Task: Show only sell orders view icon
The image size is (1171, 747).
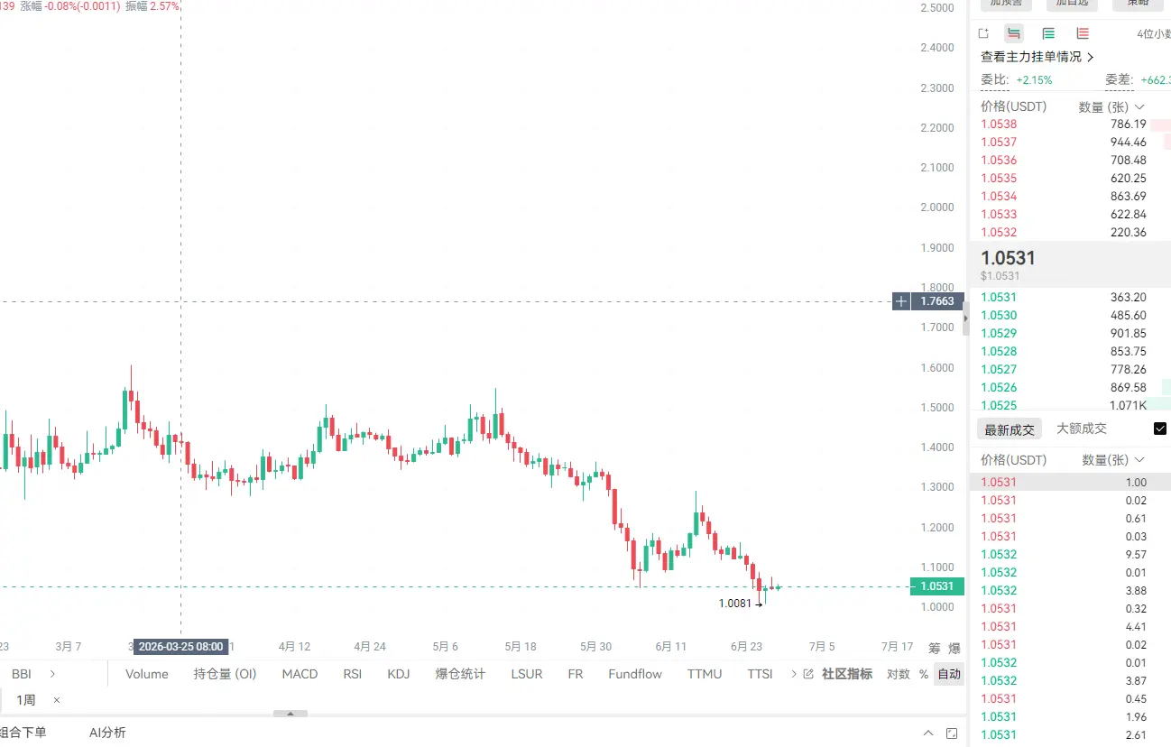Action: [x=1083, y=33]
